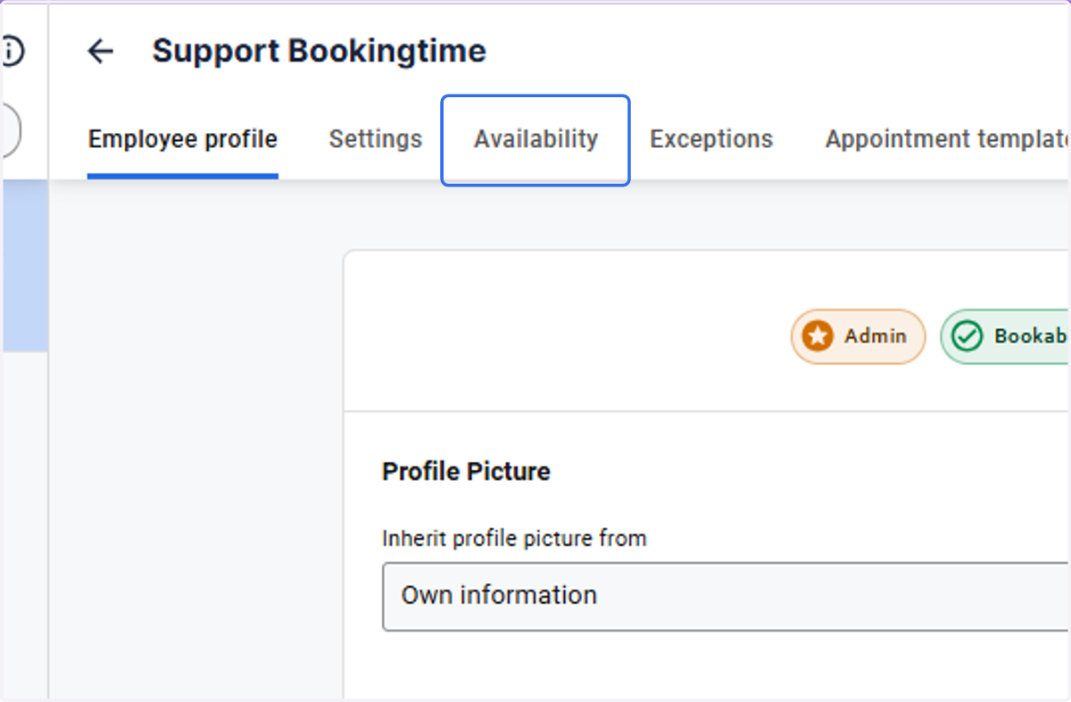Click the Inherit profile picture from label

click(x=514, y=539)
